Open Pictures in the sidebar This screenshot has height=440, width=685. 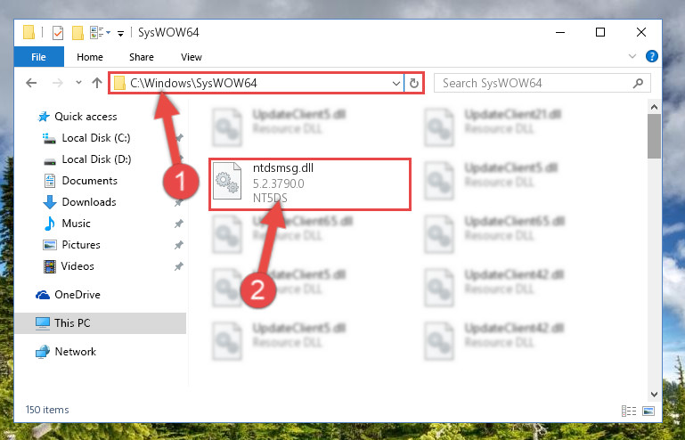81,245
